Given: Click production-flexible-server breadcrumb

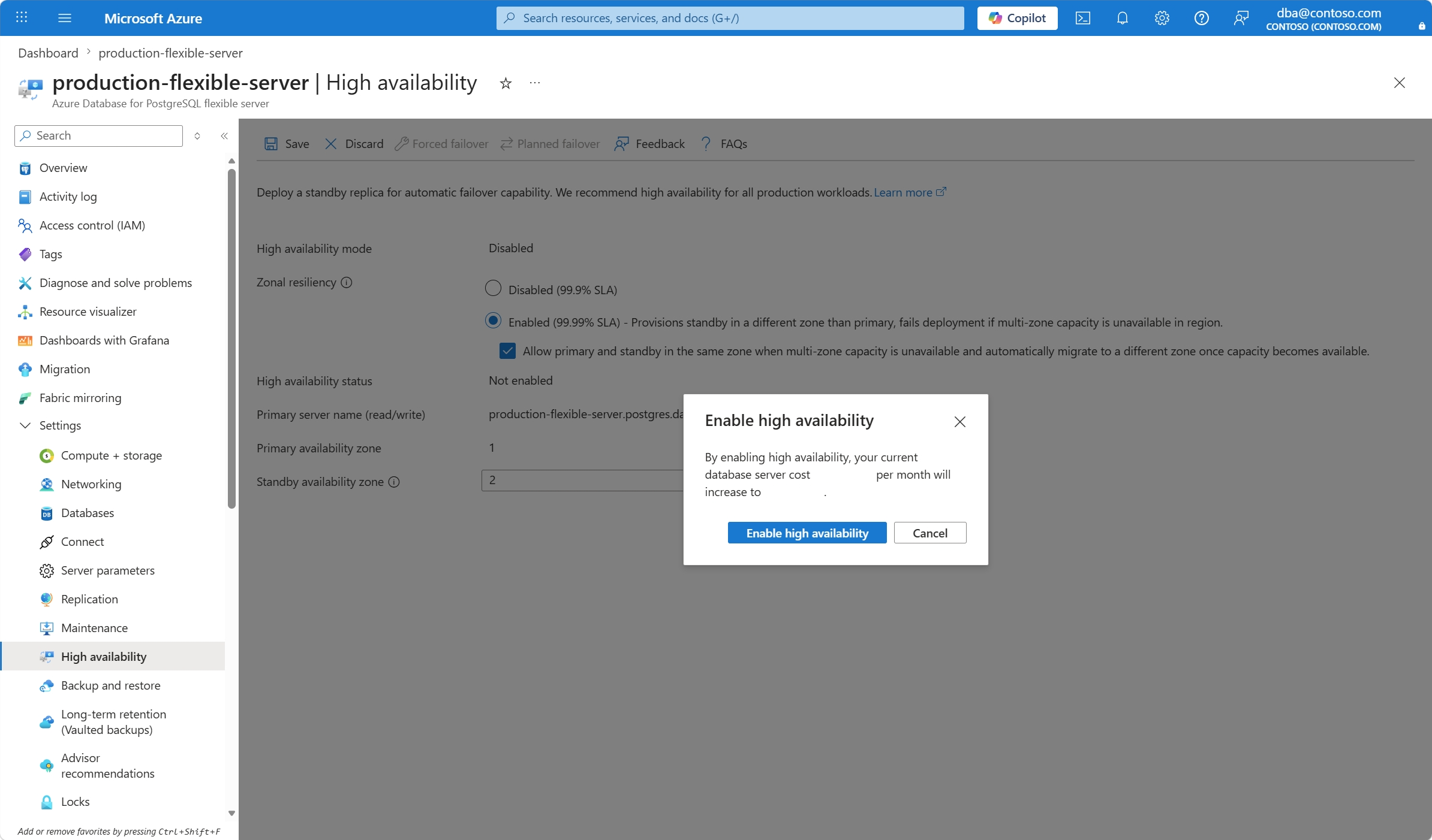Looking at the screenshot, I should coord(170,53).
